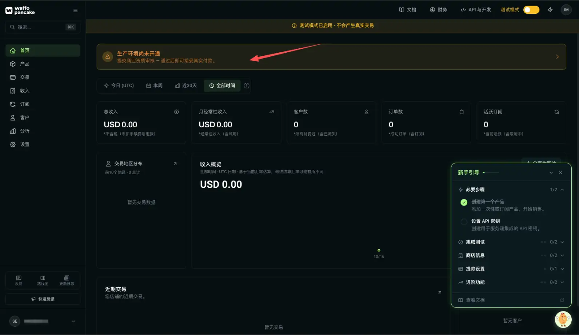Select the 近30天 time tab
579x335 pixels.
pos(185,85)
